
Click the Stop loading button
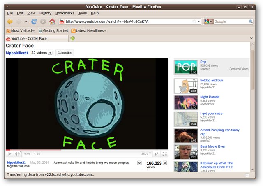[x=43, y=21]
